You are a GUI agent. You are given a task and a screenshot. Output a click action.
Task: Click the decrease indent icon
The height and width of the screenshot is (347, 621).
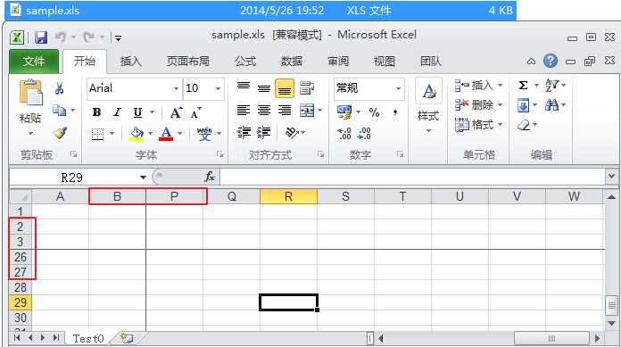(x=244, y=132)
